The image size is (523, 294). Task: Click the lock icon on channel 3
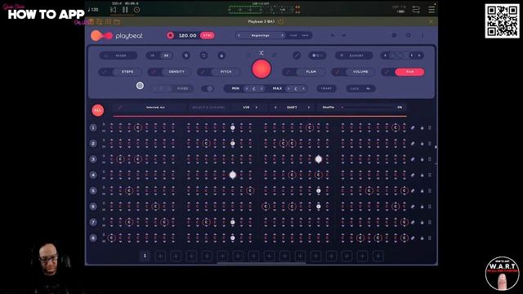(x=422, y=159)
